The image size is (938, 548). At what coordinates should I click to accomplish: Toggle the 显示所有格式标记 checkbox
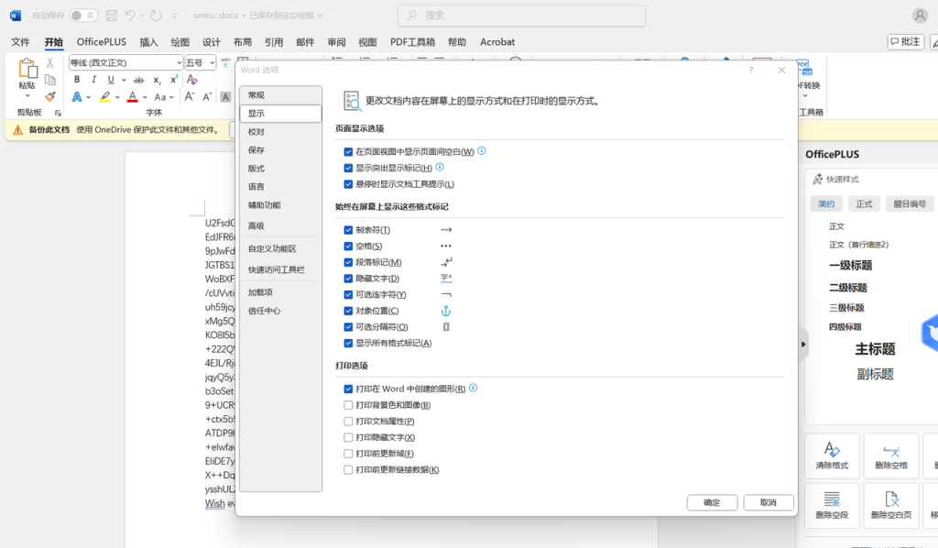point(348,344)
